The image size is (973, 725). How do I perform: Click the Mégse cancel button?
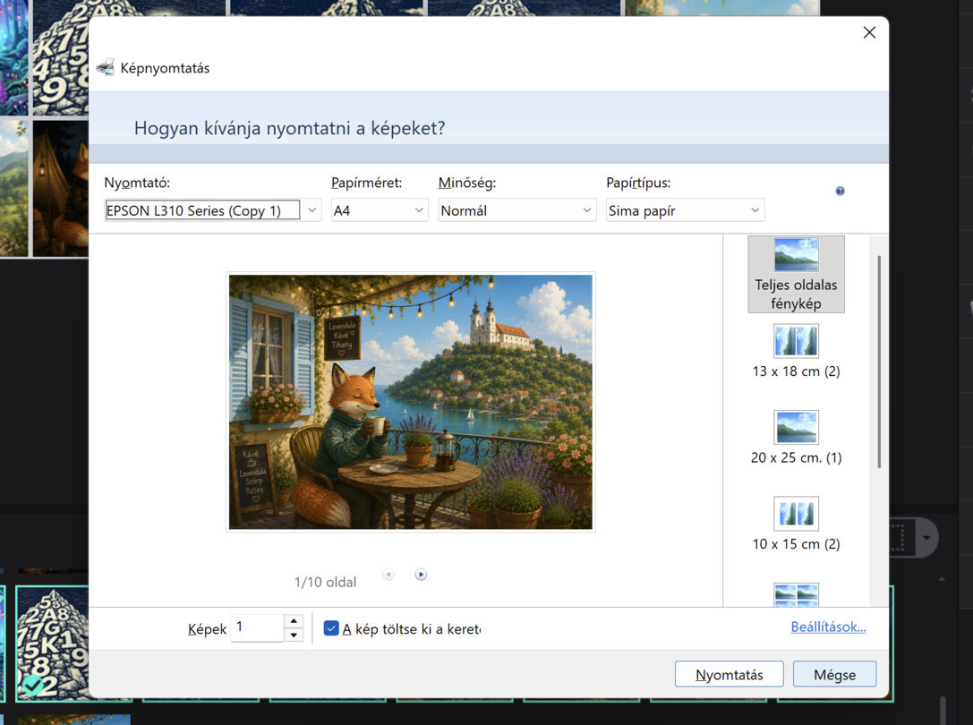point(834,674)
